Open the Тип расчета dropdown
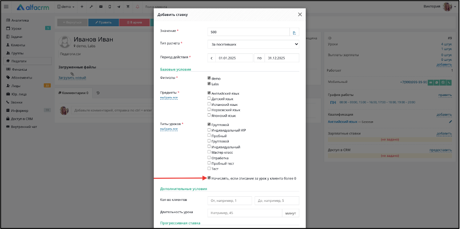This screenshot has height=229, width=460. pyautogui.click(x=253, y=44)
